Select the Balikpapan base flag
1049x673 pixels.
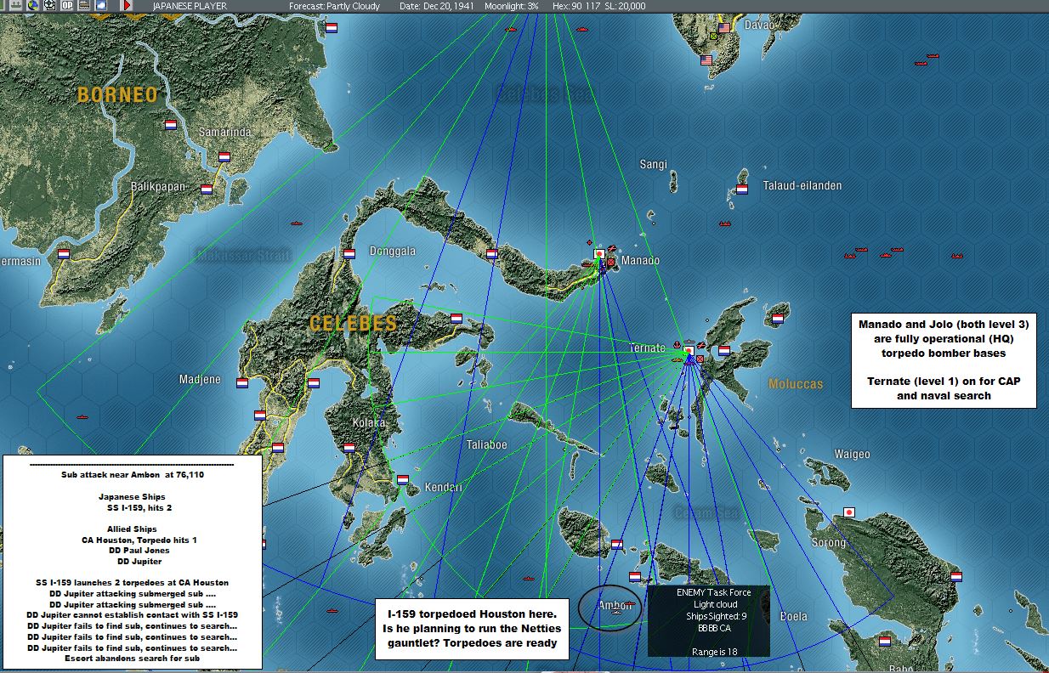(207, 189)
